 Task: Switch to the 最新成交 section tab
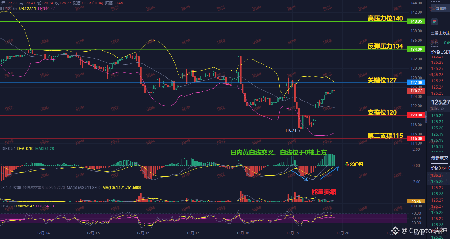click(x=439, y=158)
